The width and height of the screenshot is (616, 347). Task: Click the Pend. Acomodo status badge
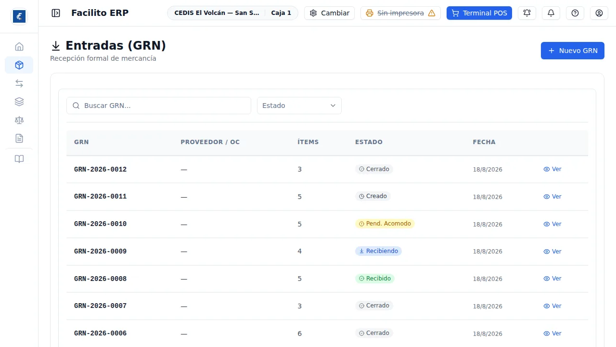tap(385, 224)
